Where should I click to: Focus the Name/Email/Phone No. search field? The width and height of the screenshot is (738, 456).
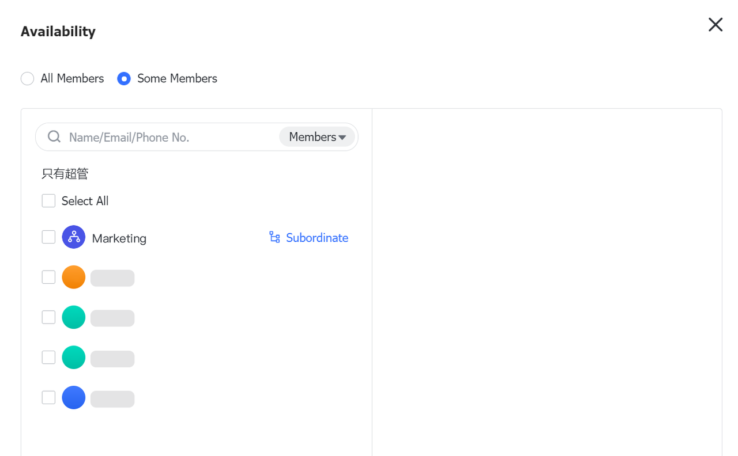167,137
